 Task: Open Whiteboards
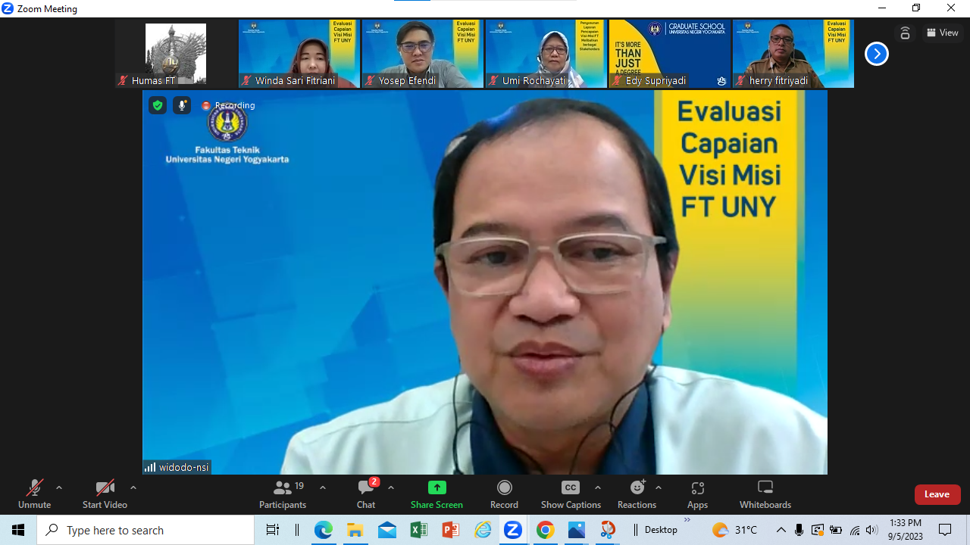765,494
